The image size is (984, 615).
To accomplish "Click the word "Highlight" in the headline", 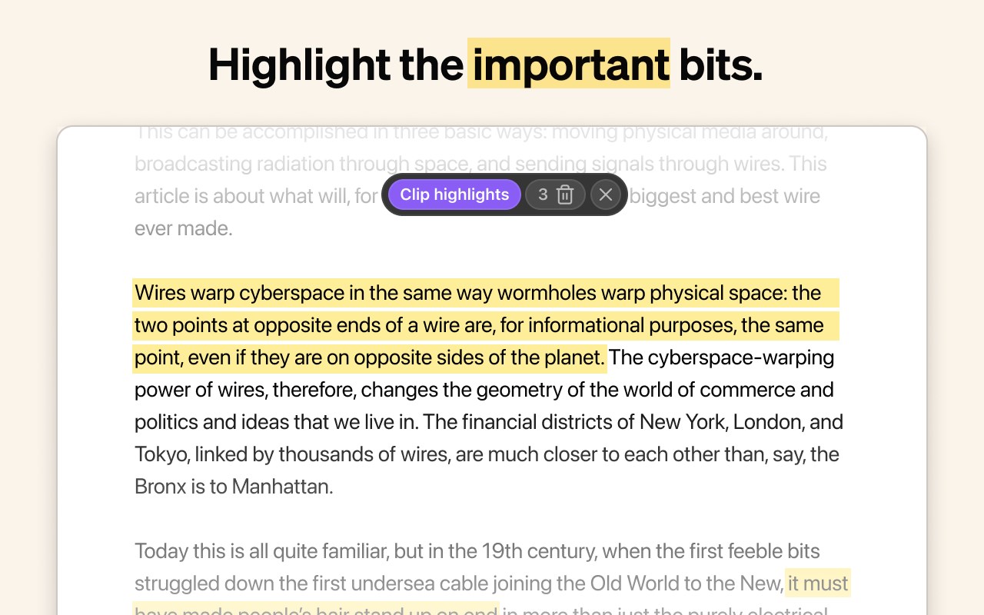I will [300, 65].
